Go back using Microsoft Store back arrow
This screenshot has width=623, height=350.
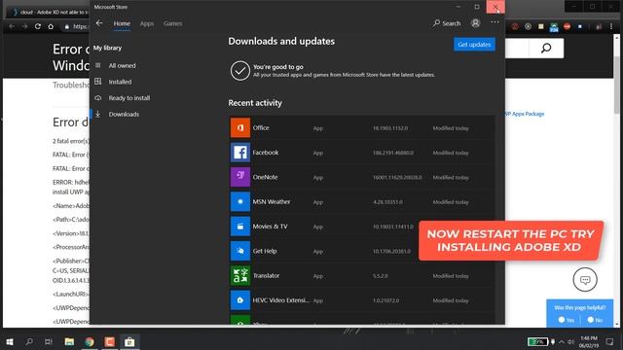click(x=99, y=23)
